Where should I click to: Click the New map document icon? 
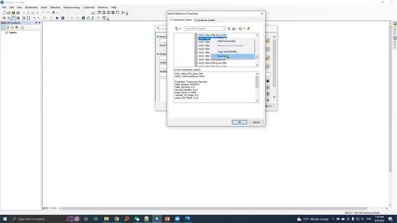point(4,12)
